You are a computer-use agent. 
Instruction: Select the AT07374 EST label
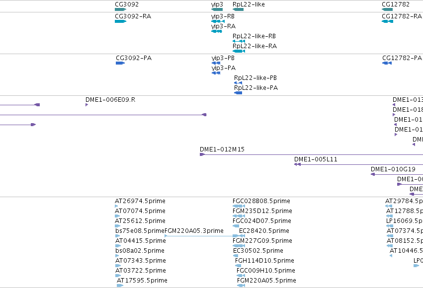click(x=405, y=231)
